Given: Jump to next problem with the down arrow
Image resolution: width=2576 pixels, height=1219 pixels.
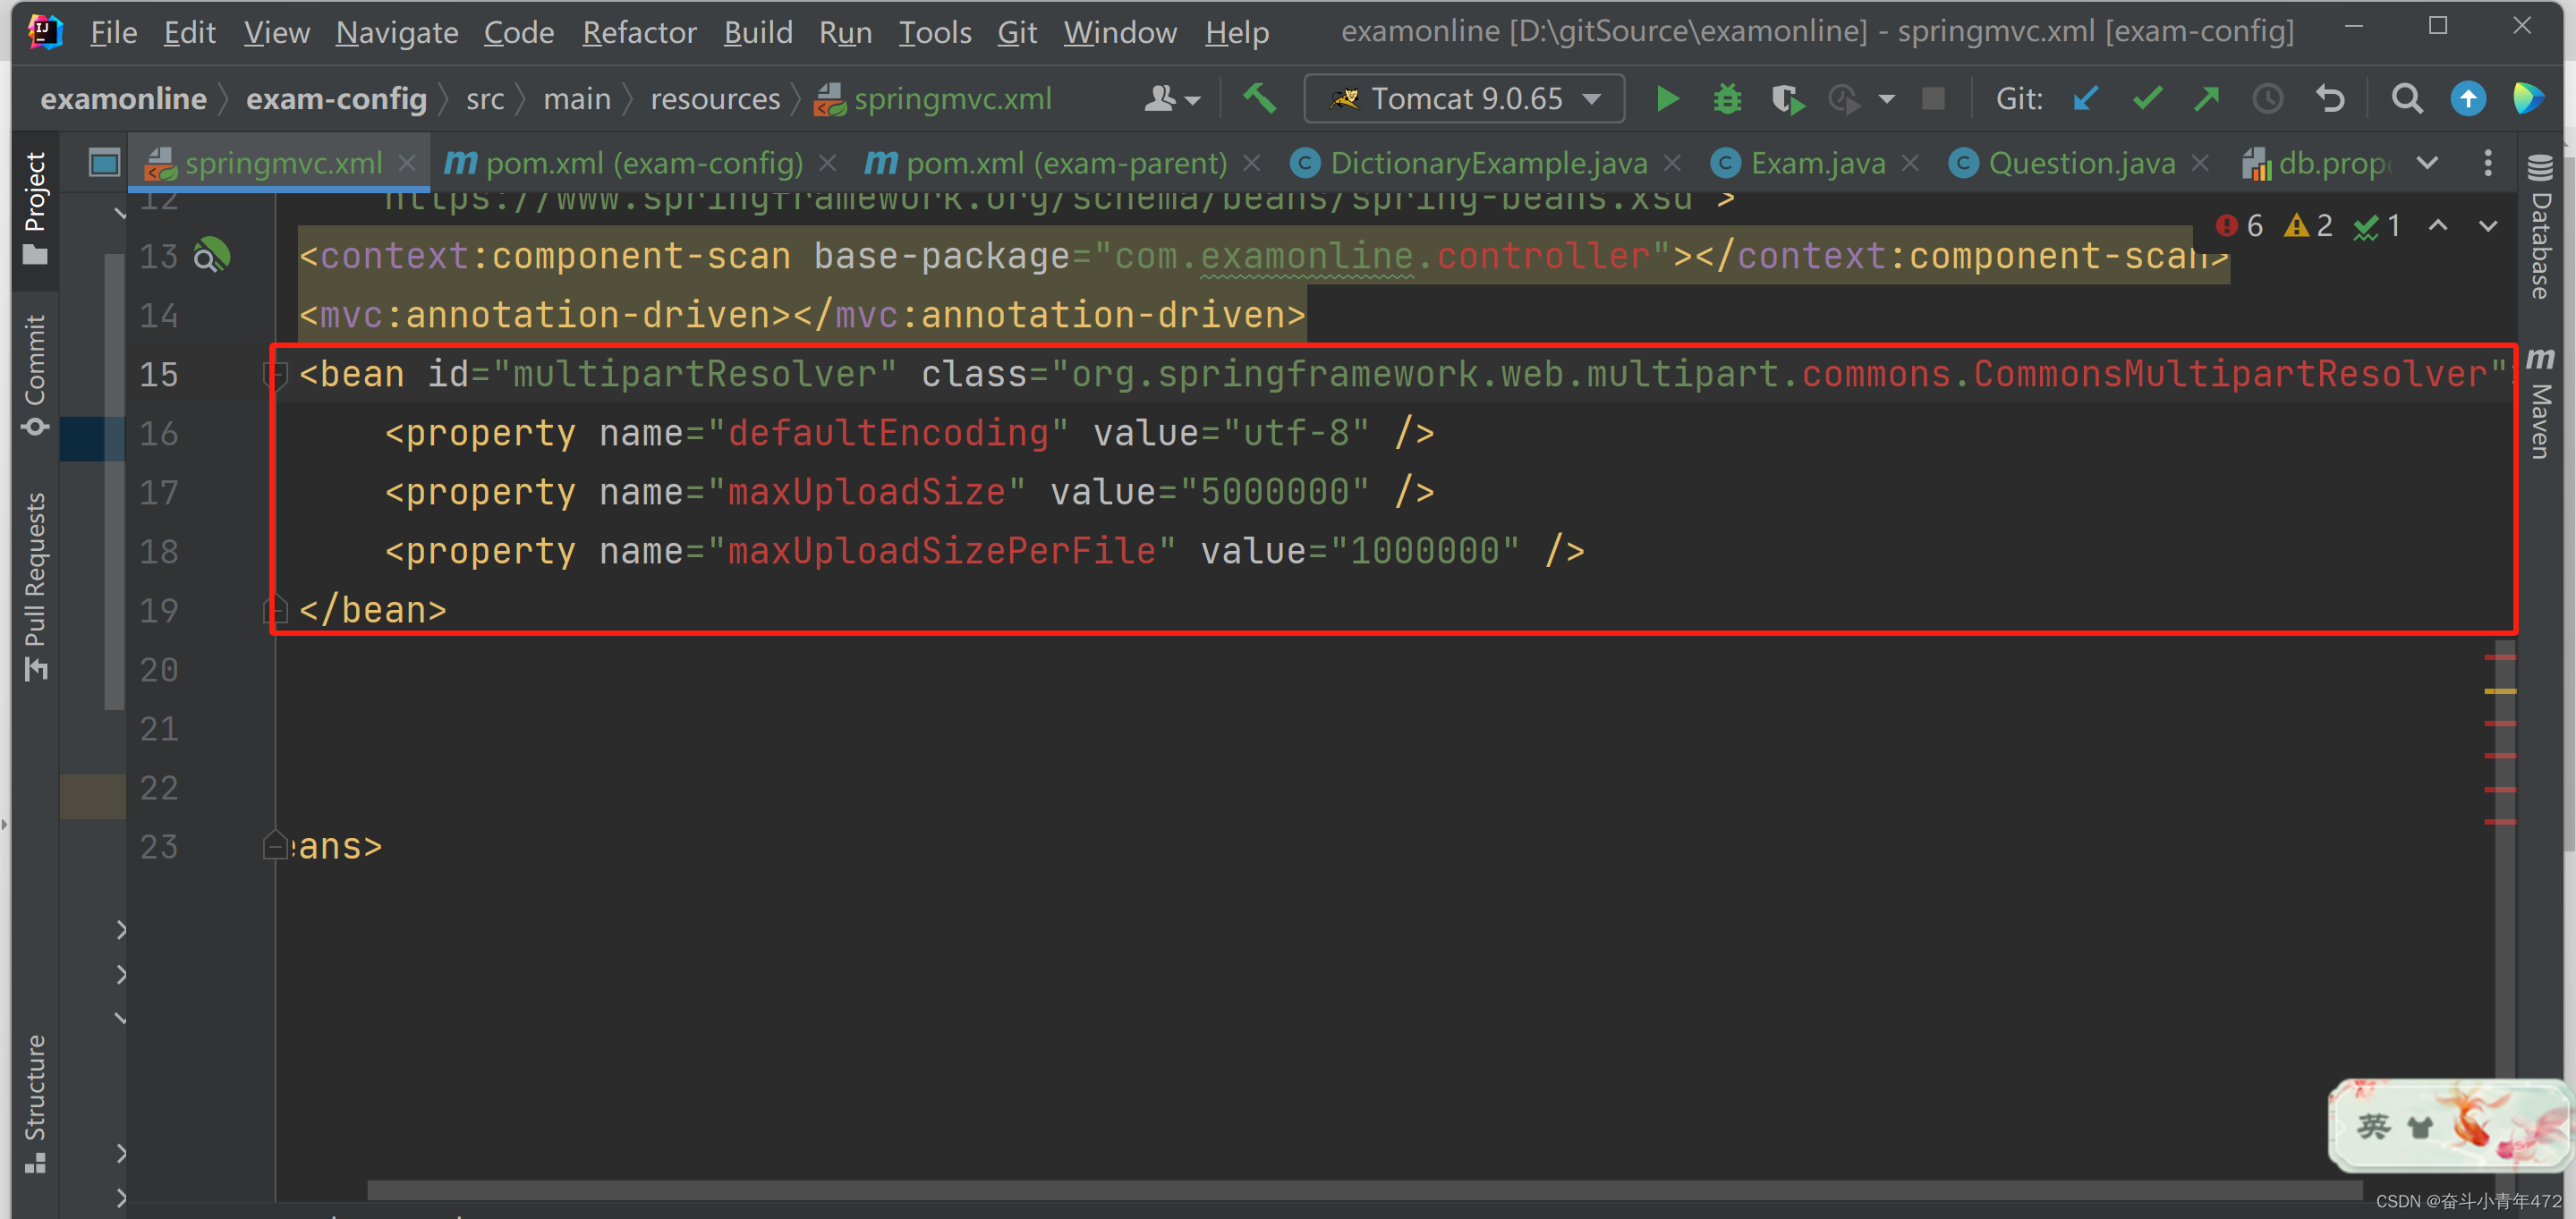Looking at the screenshot, I should [x=2489, y=225].
